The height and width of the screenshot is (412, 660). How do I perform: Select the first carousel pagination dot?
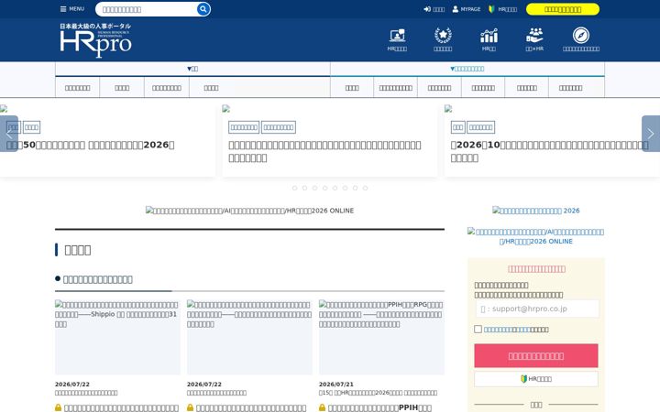[x=294, y=188]
